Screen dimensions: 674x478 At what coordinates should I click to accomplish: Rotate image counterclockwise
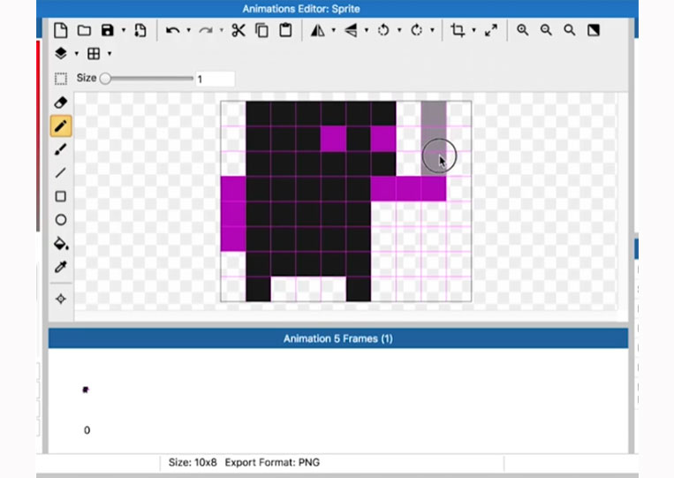pyautogui.click(x=383, y=30)
